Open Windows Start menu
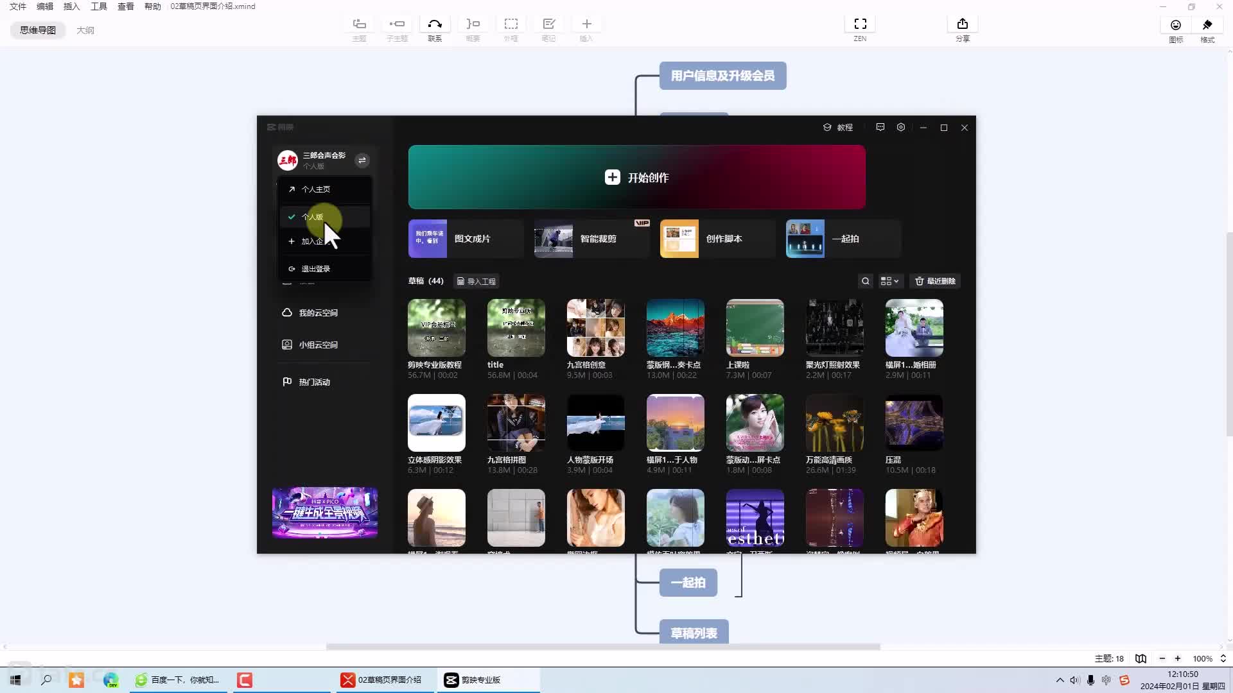 pos(15,680)
